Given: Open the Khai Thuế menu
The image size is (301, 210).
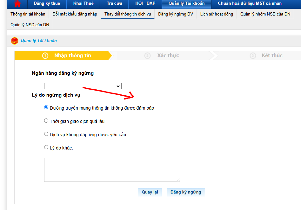Looking at the screenshot, I should [83, 3].
